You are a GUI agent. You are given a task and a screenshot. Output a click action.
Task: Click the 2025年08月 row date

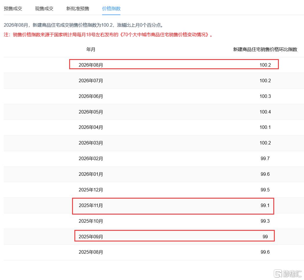click(x=91, y=252)
